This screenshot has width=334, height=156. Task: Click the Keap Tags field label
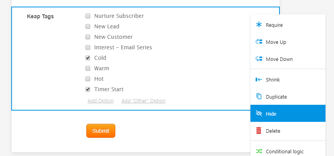pyautogui.click(x=40, y=16)
